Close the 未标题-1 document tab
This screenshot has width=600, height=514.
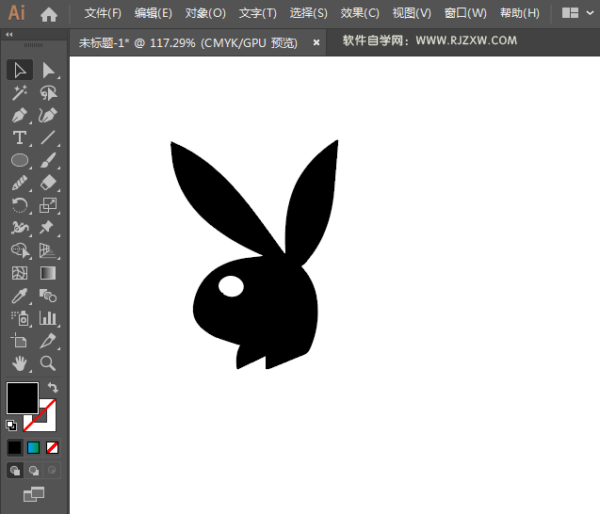[x=316, y=42]
